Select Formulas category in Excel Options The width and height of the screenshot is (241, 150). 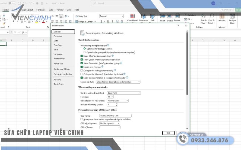(63, 36)
